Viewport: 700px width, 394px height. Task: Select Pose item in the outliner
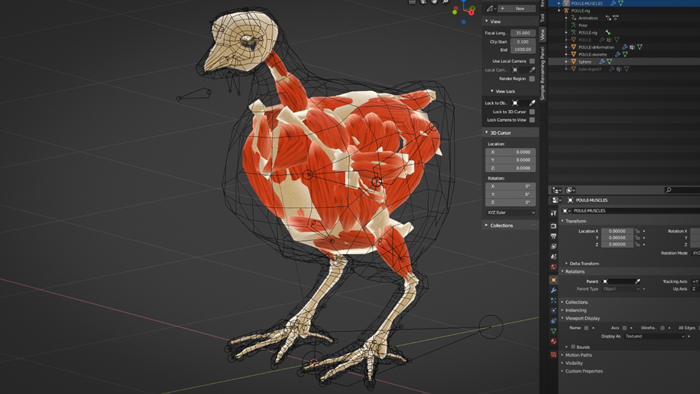(583, 26)
